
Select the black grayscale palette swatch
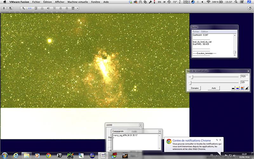(233, 88)
